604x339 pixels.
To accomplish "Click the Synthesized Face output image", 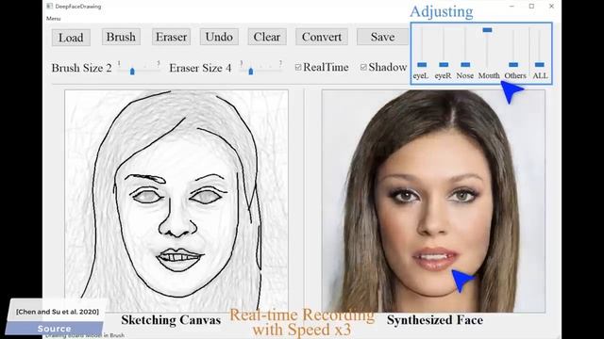I will coord(433,201).
